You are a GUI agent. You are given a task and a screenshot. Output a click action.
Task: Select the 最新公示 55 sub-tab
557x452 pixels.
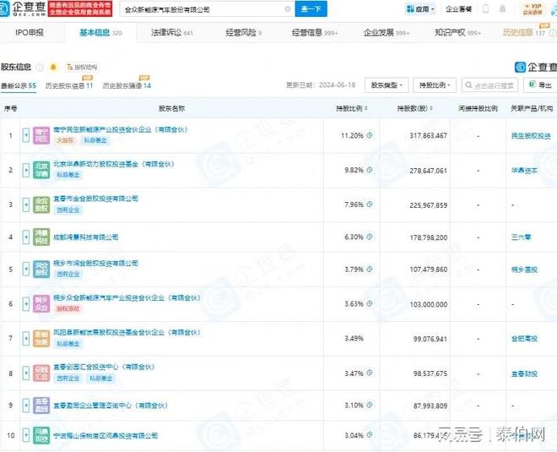(x=19, y=85)
